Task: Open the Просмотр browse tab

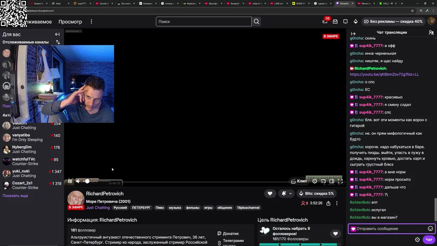Action: coord(70,22)
